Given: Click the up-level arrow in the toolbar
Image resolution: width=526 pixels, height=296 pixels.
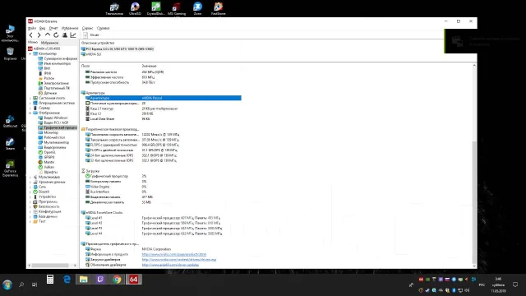Looking at the screenshot, I should coord(48,35).
